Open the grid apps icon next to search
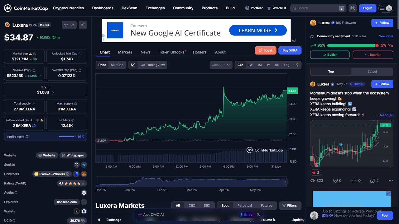 pos(353,8)
